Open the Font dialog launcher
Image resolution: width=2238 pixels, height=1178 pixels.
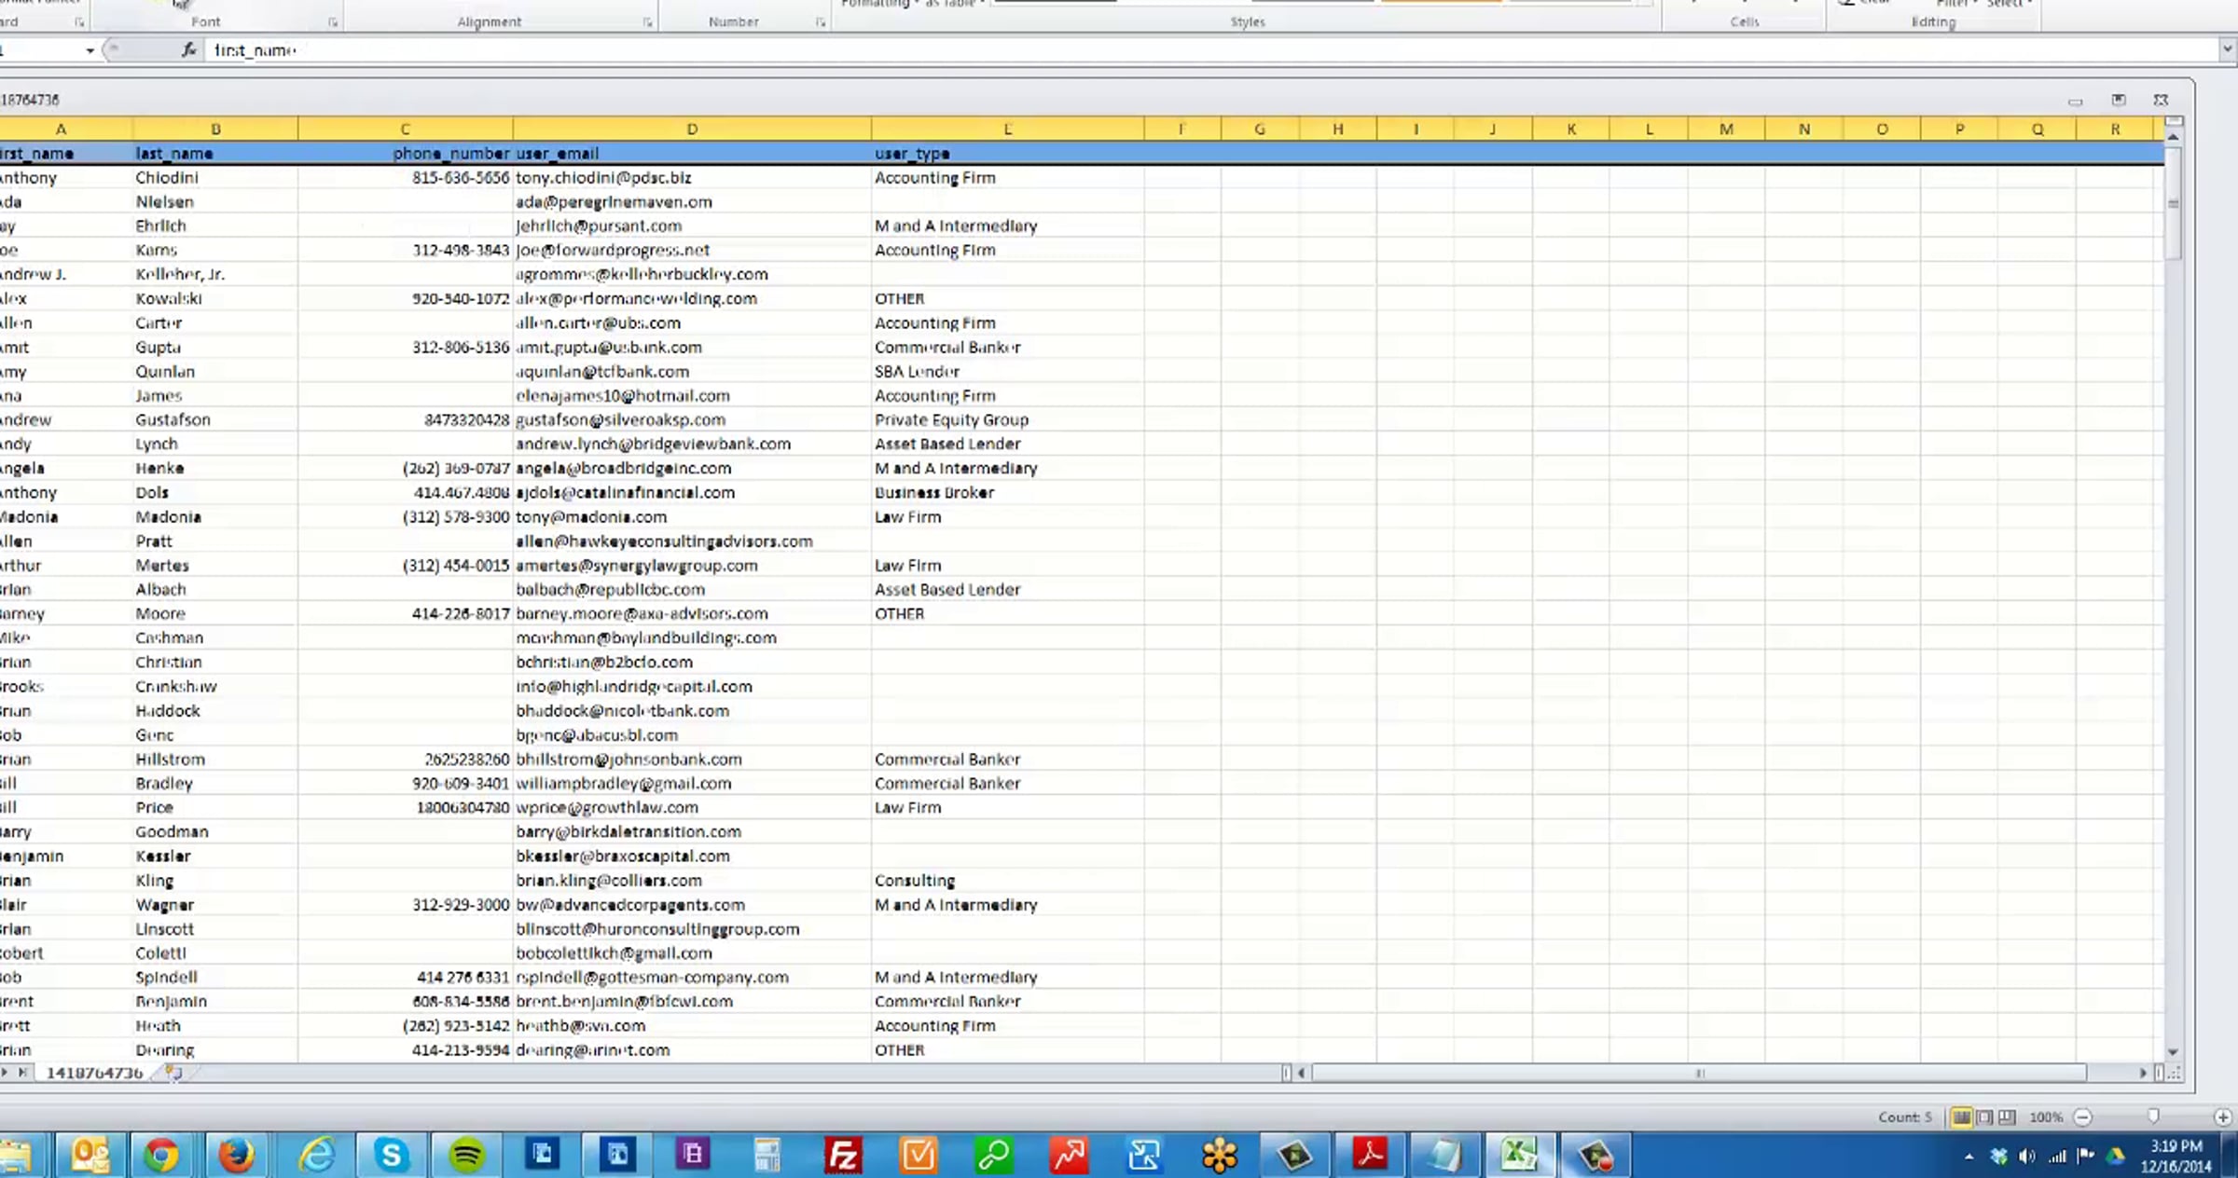click(x=333, y=21)
